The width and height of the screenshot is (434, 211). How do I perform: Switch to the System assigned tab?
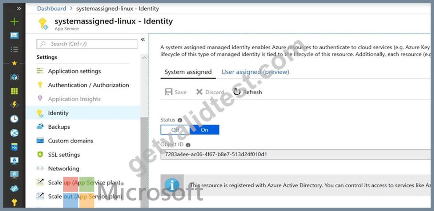point(188,72)
